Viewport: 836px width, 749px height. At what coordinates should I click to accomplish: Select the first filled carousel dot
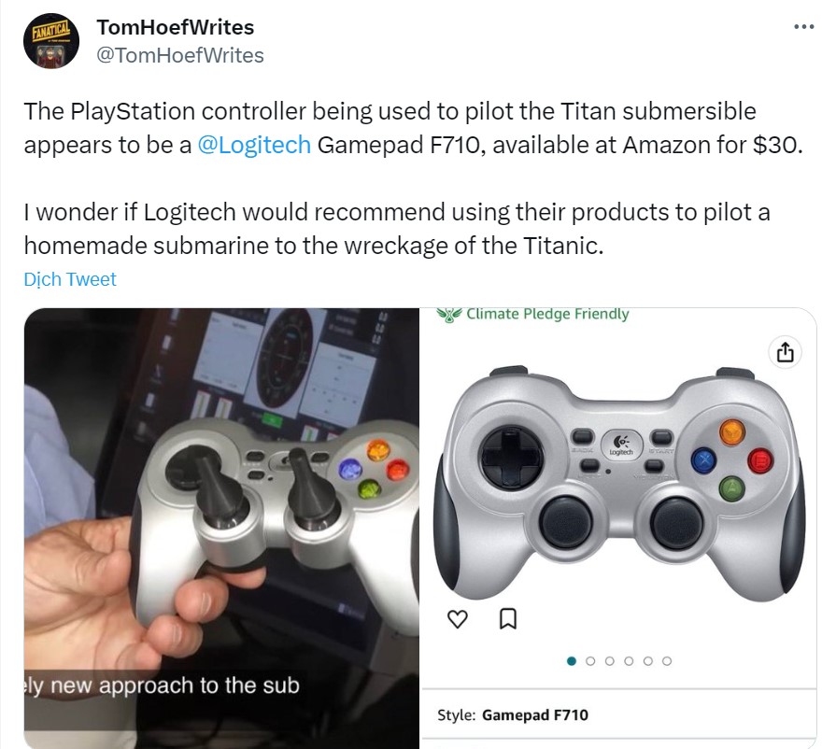[x=572, y=661]
